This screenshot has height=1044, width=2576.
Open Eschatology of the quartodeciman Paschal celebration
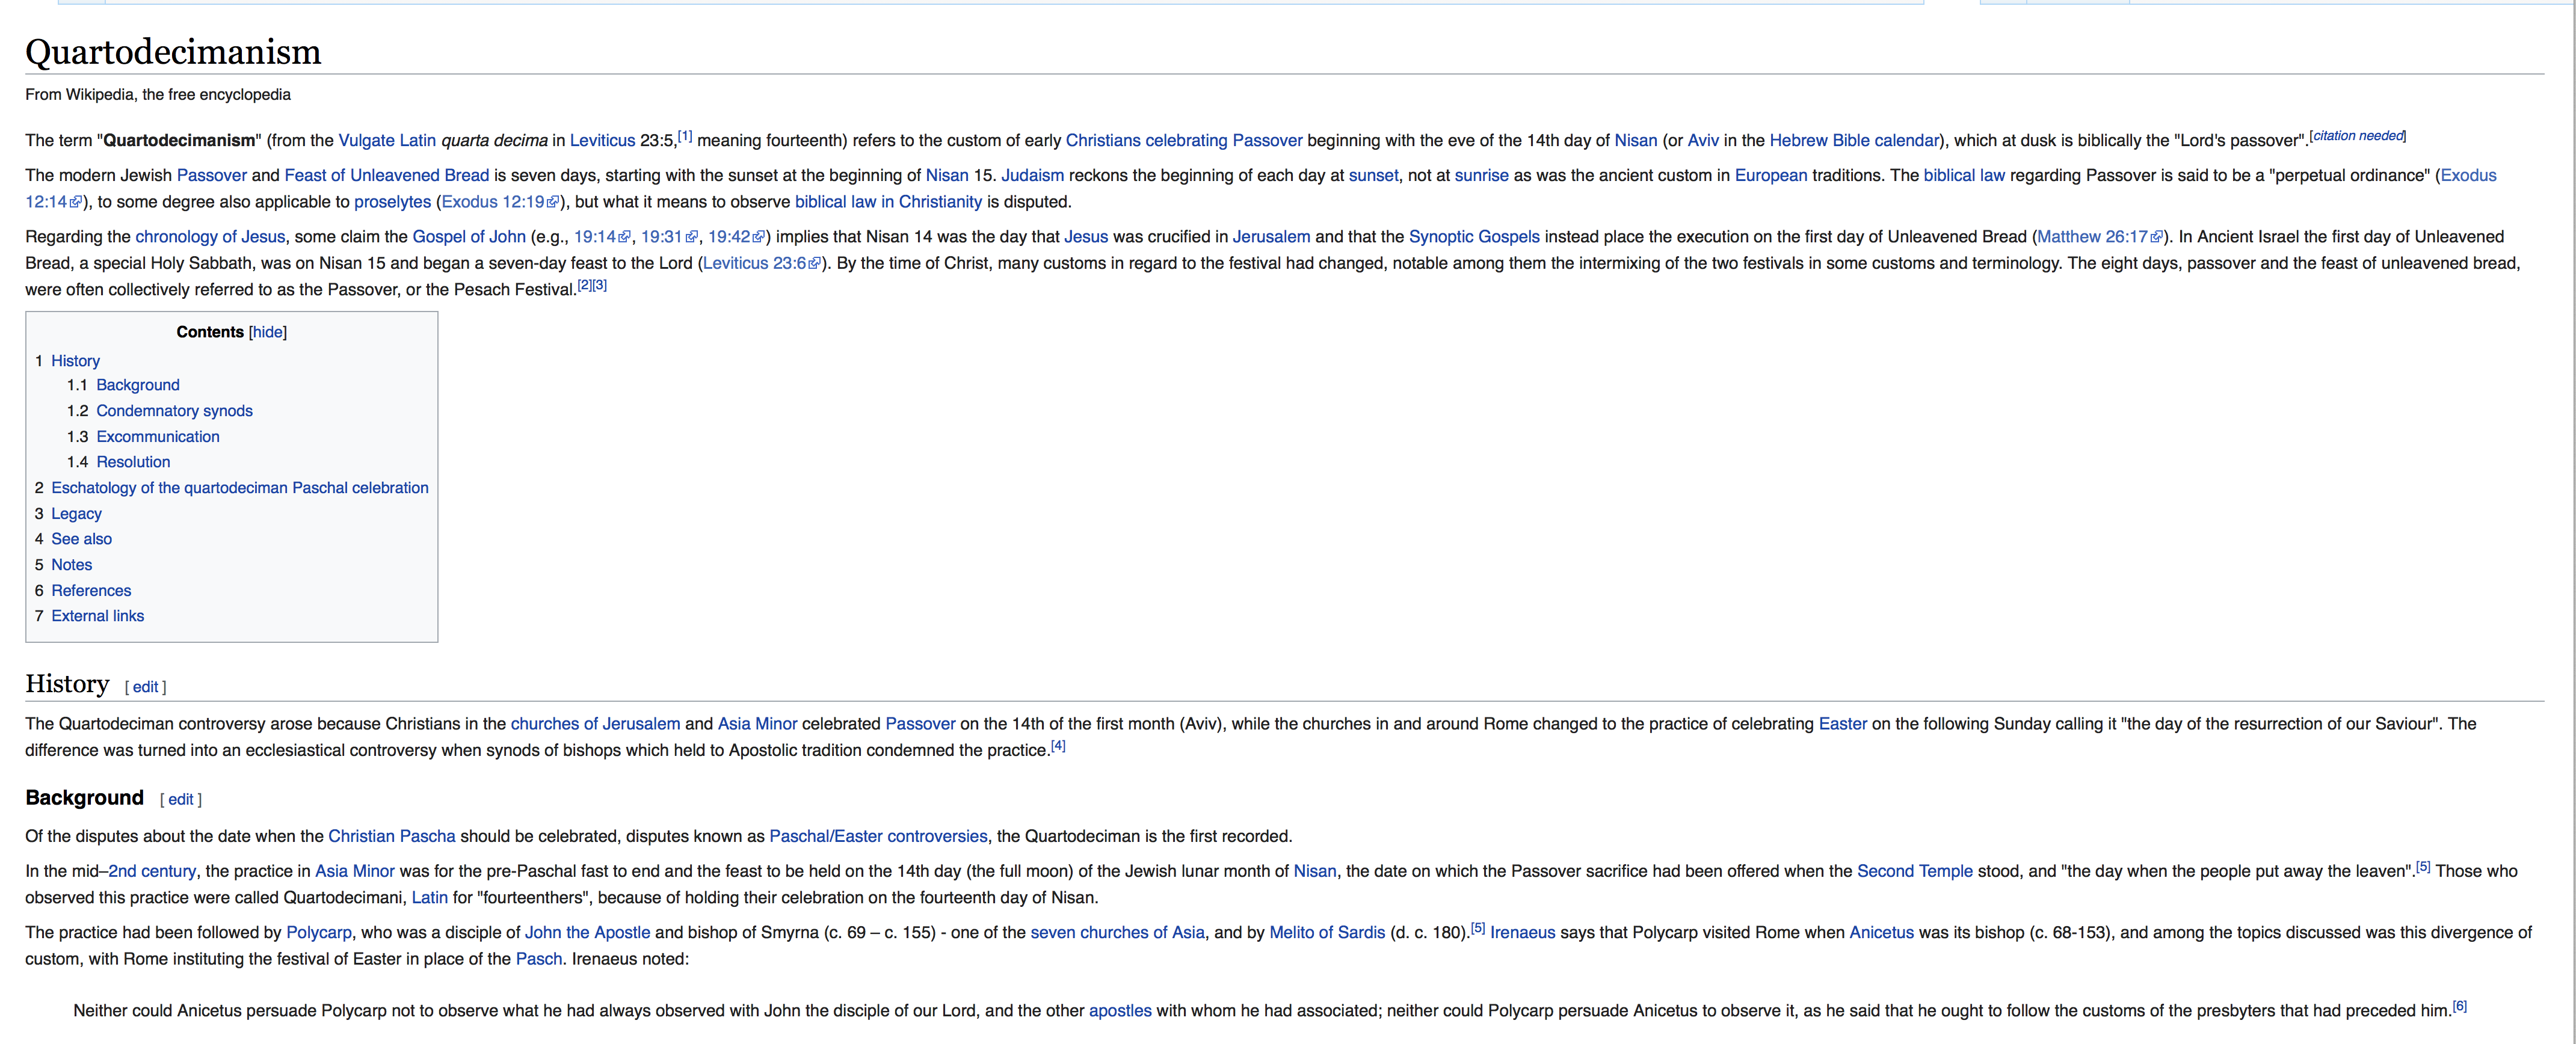240,488
